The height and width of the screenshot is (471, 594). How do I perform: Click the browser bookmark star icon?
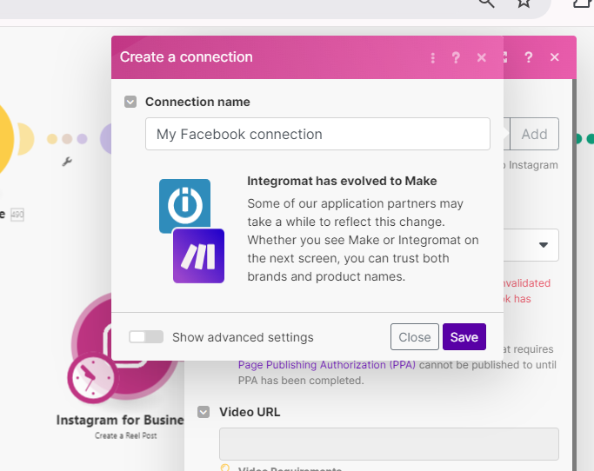(x=524, y=3)
